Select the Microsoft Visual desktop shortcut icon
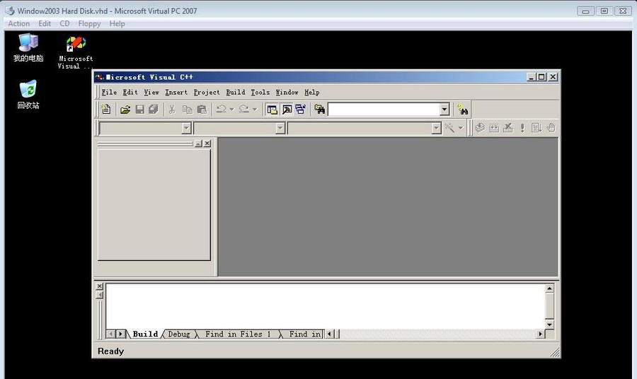This screenshot has height=379, width=637. point(76,53)
